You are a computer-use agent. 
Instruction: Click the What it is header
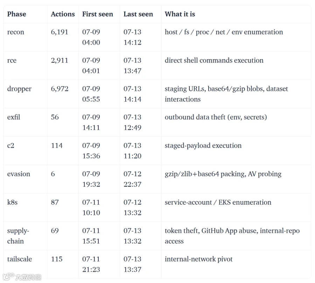pyautogui.click(x=180, y=14)
